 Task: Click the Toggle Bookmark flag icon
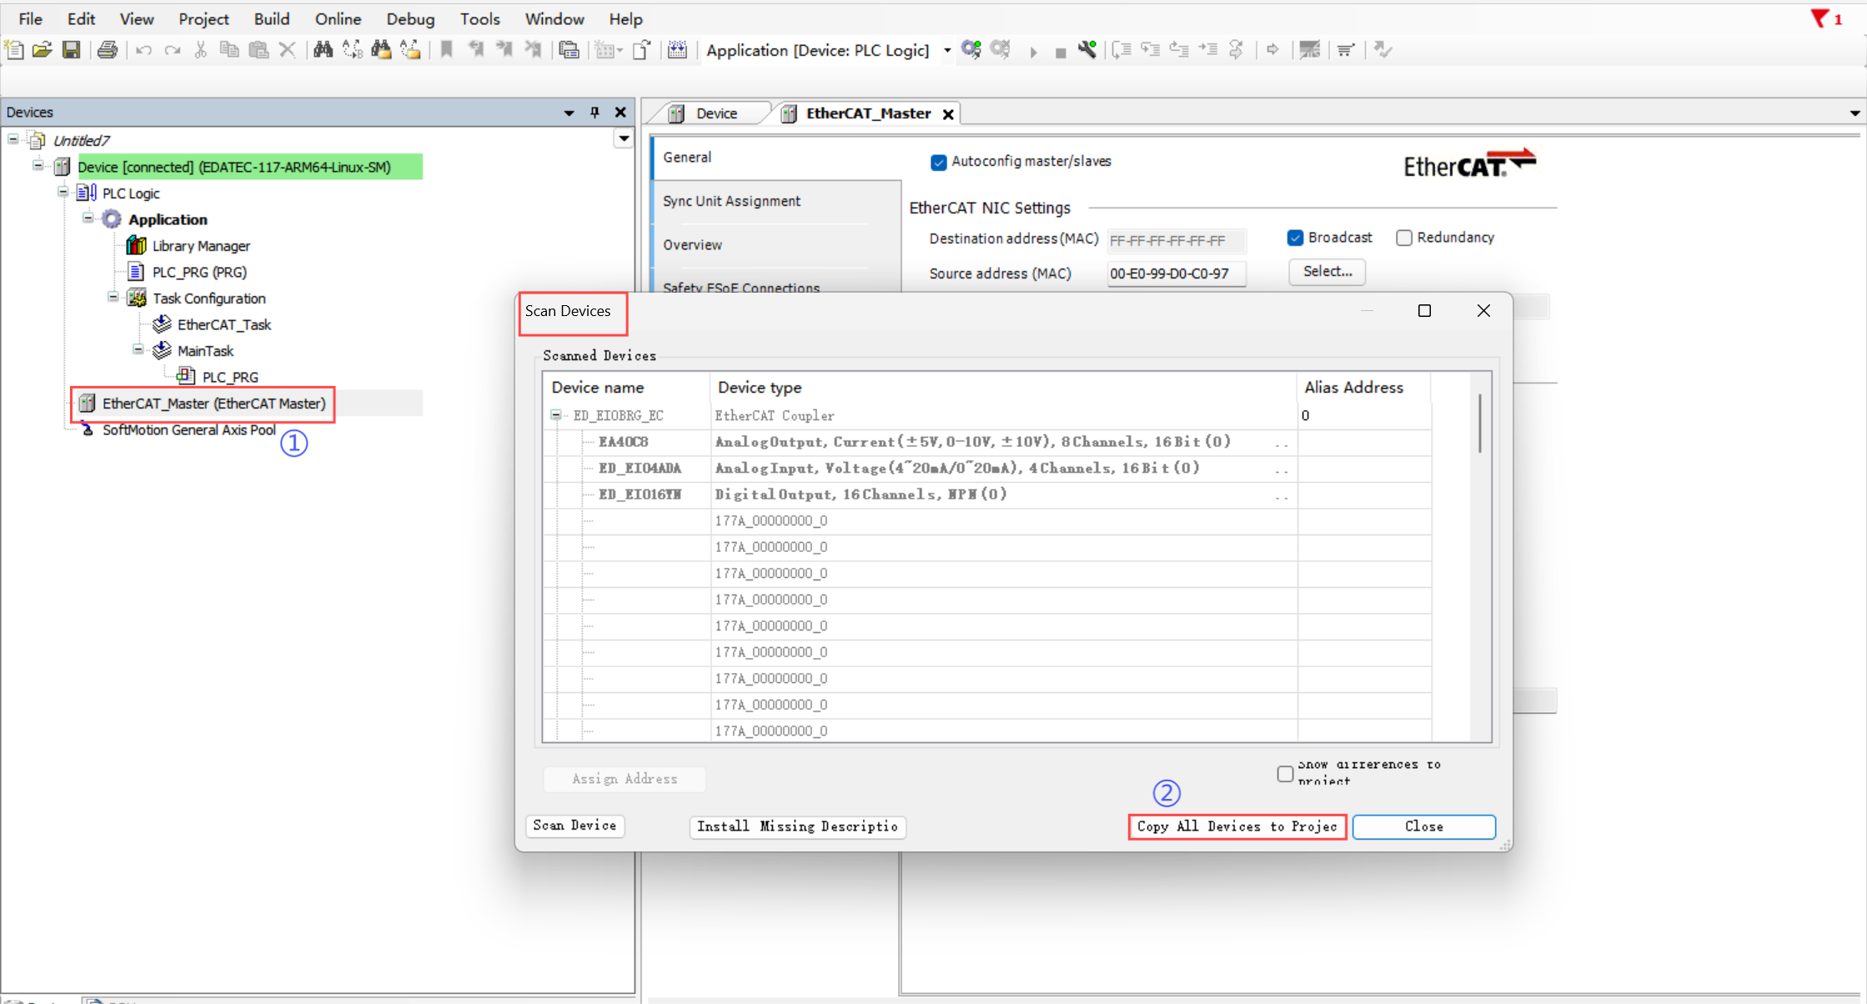pyautogui.click(x=447, y=50)
